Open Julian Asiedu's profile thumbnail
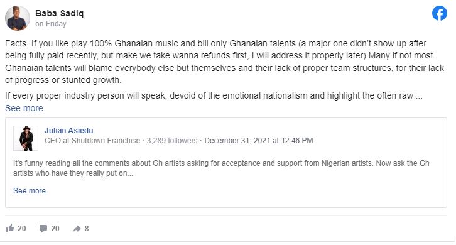The height and width of the screenshot is (245, 456). click(x=26, y=138)
